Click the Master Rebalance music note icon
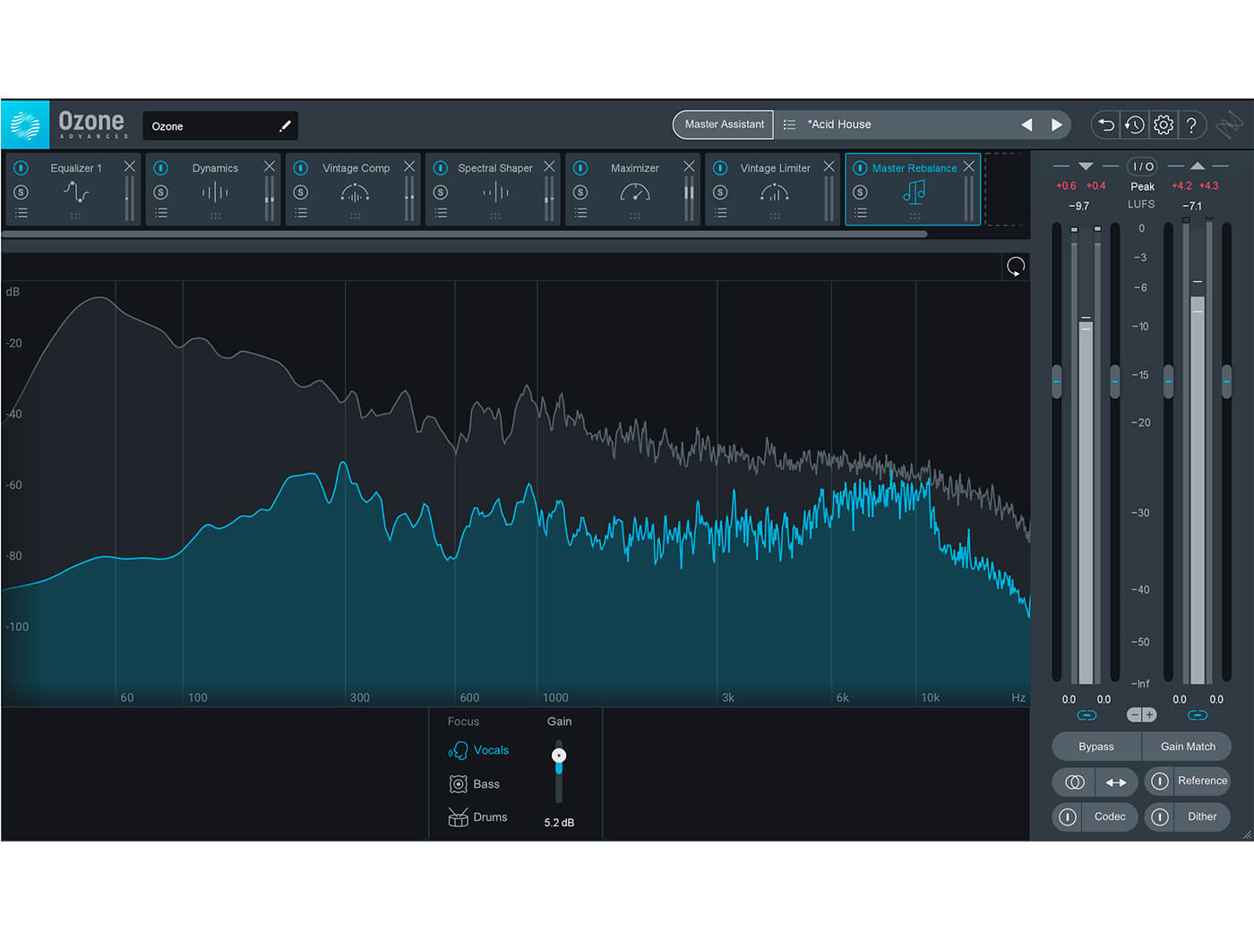 pos(915,192)
